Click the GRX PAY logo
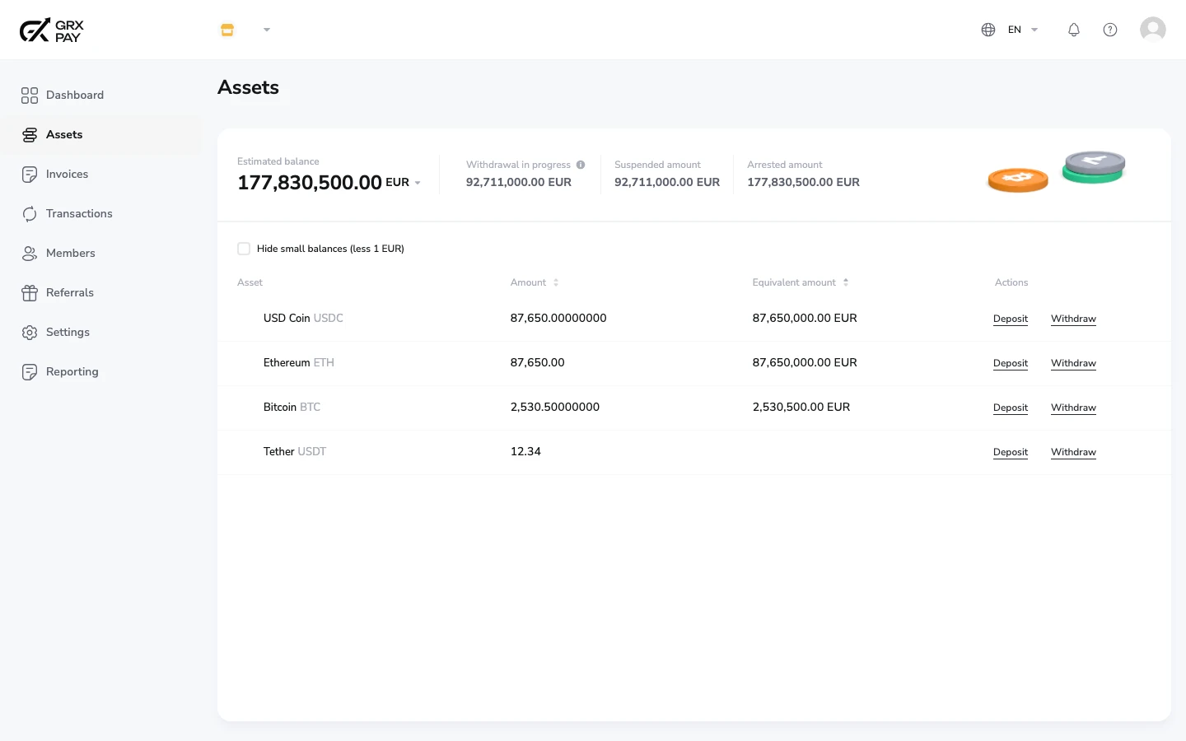Image resolution: width=1186 pixels, height=741 pixels. (51, 30)
